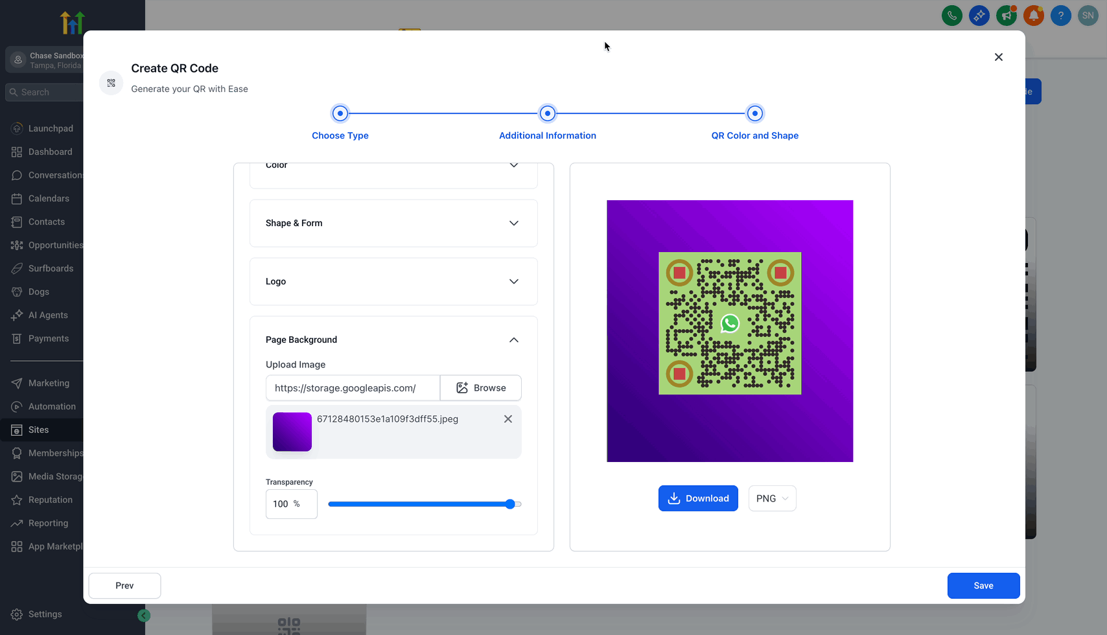Collapse the sidebar with green arrow
Screen dimensions: 1107x635
[144, 616]
